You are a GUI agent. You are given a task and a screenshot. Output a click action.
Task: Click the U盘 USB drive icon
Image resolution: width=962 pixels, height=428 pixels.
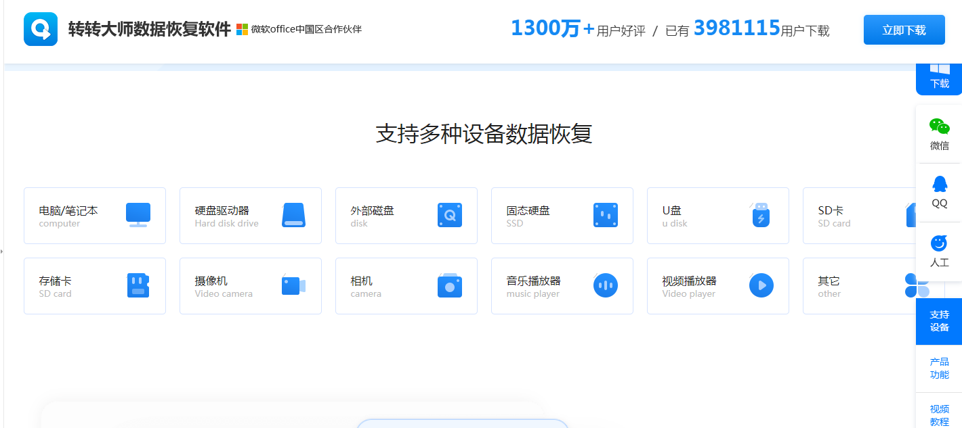pyautogui.click(x=761, y=216)
